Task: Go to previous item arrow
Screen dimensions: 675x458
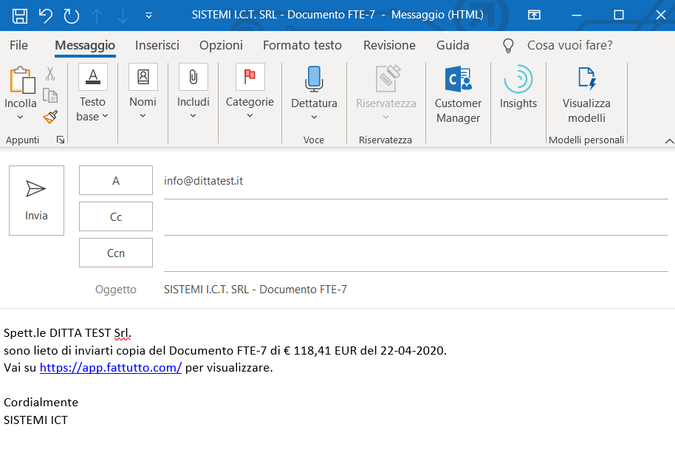Action: tap(97, 16)
